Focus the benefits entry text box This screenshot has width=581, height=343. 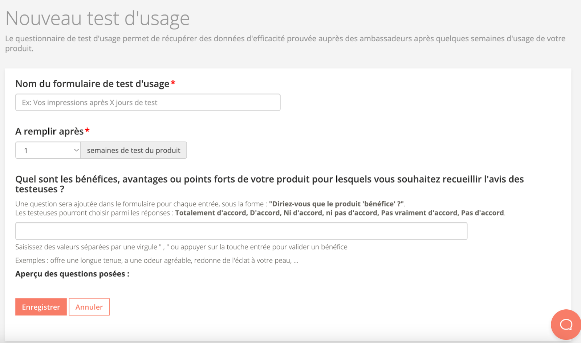coord(241,231)
